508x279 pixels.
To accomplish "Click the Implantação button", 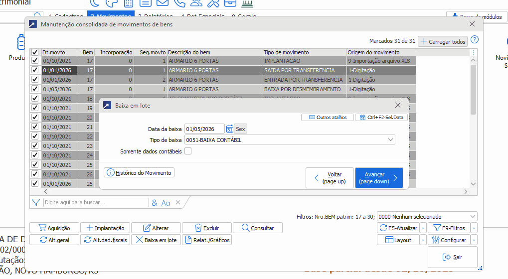I will (x=105, y=228).
